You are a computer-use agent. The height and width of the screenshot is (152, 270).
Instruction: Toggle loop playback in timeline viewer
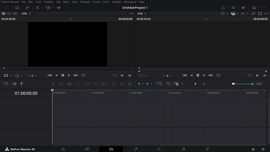pos(218,75)
